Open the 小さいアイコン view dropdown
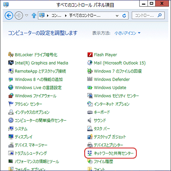 (127, 33)
